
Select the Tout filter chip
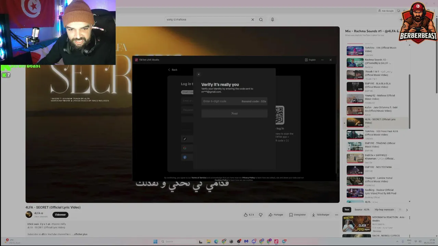point(347,209)
